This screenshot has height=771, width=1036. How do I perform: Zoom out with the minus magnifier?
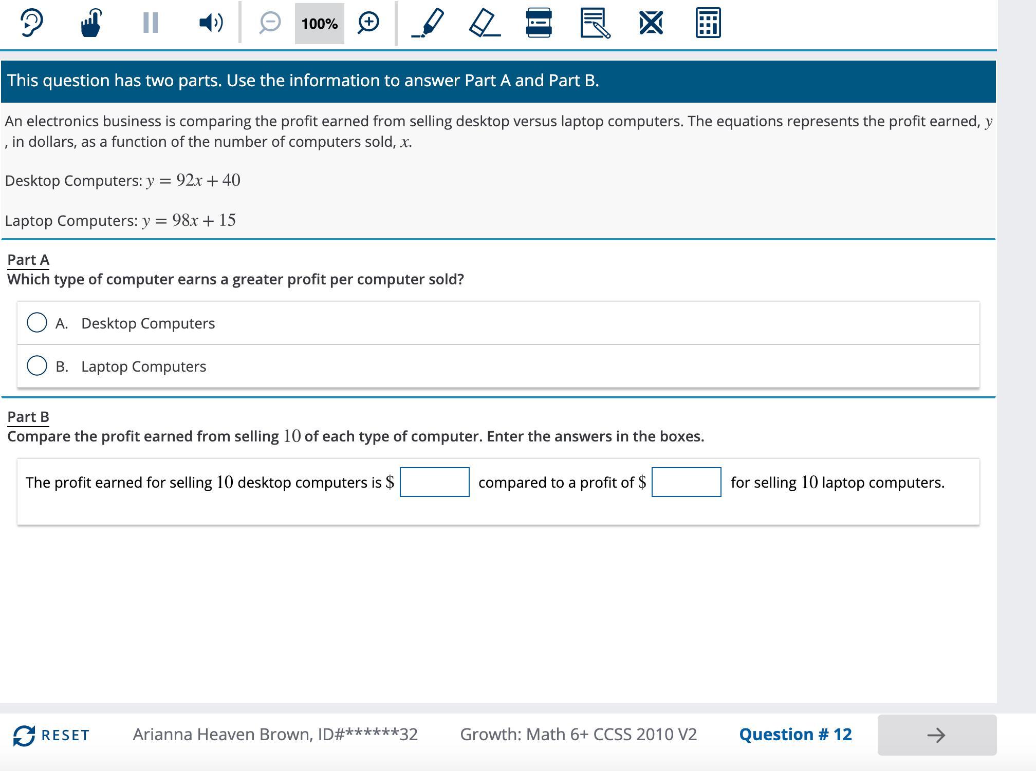(270, 23)
